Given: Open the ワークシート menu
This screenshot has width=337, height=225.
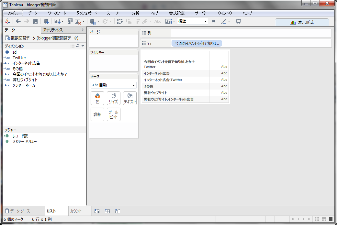Looking at the screenshot, I should [x=57, y=13].
